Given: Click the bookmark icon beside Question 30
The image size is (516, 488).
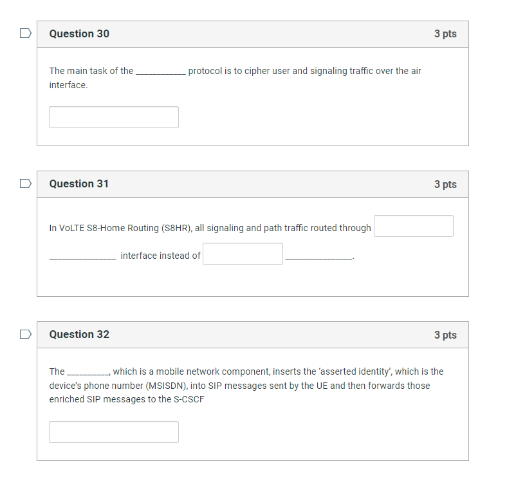Looking at the screenshot, I should tap(25, 33).
